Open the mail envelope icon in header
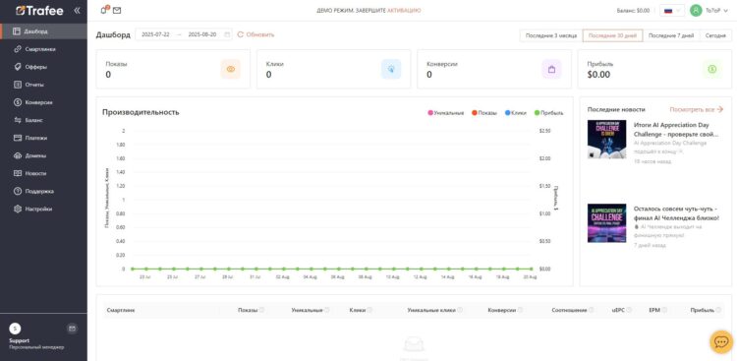This screenshot has height=361, width=737. [117, 11]
